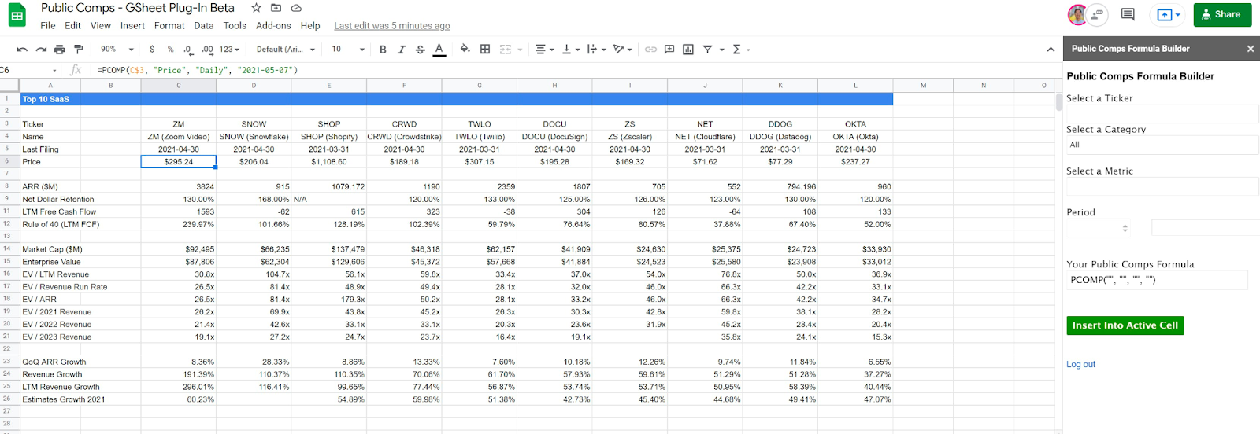Open the text color picker
The height and width of the screenshot is (434, 1260).
[439, 50]
